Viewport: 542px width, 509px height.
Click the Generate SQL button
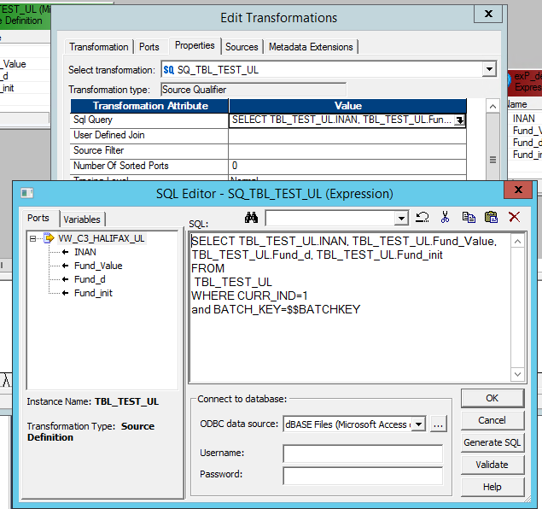click(x=492, y=442)
